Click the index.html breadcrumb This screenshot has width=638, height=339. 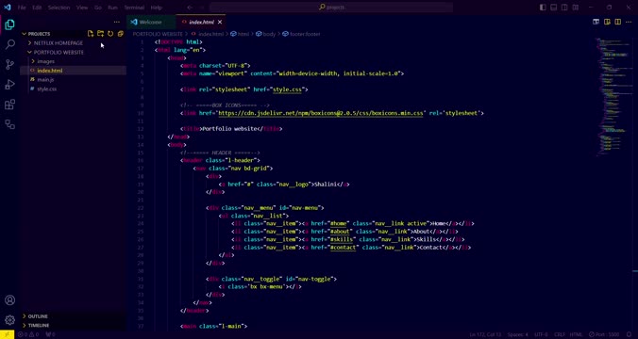pyautogui.click(x=208, y=34)
